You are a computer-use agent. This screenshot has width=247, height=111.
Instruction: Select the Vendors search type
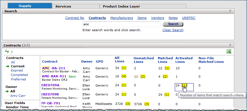tap(158, 18)
